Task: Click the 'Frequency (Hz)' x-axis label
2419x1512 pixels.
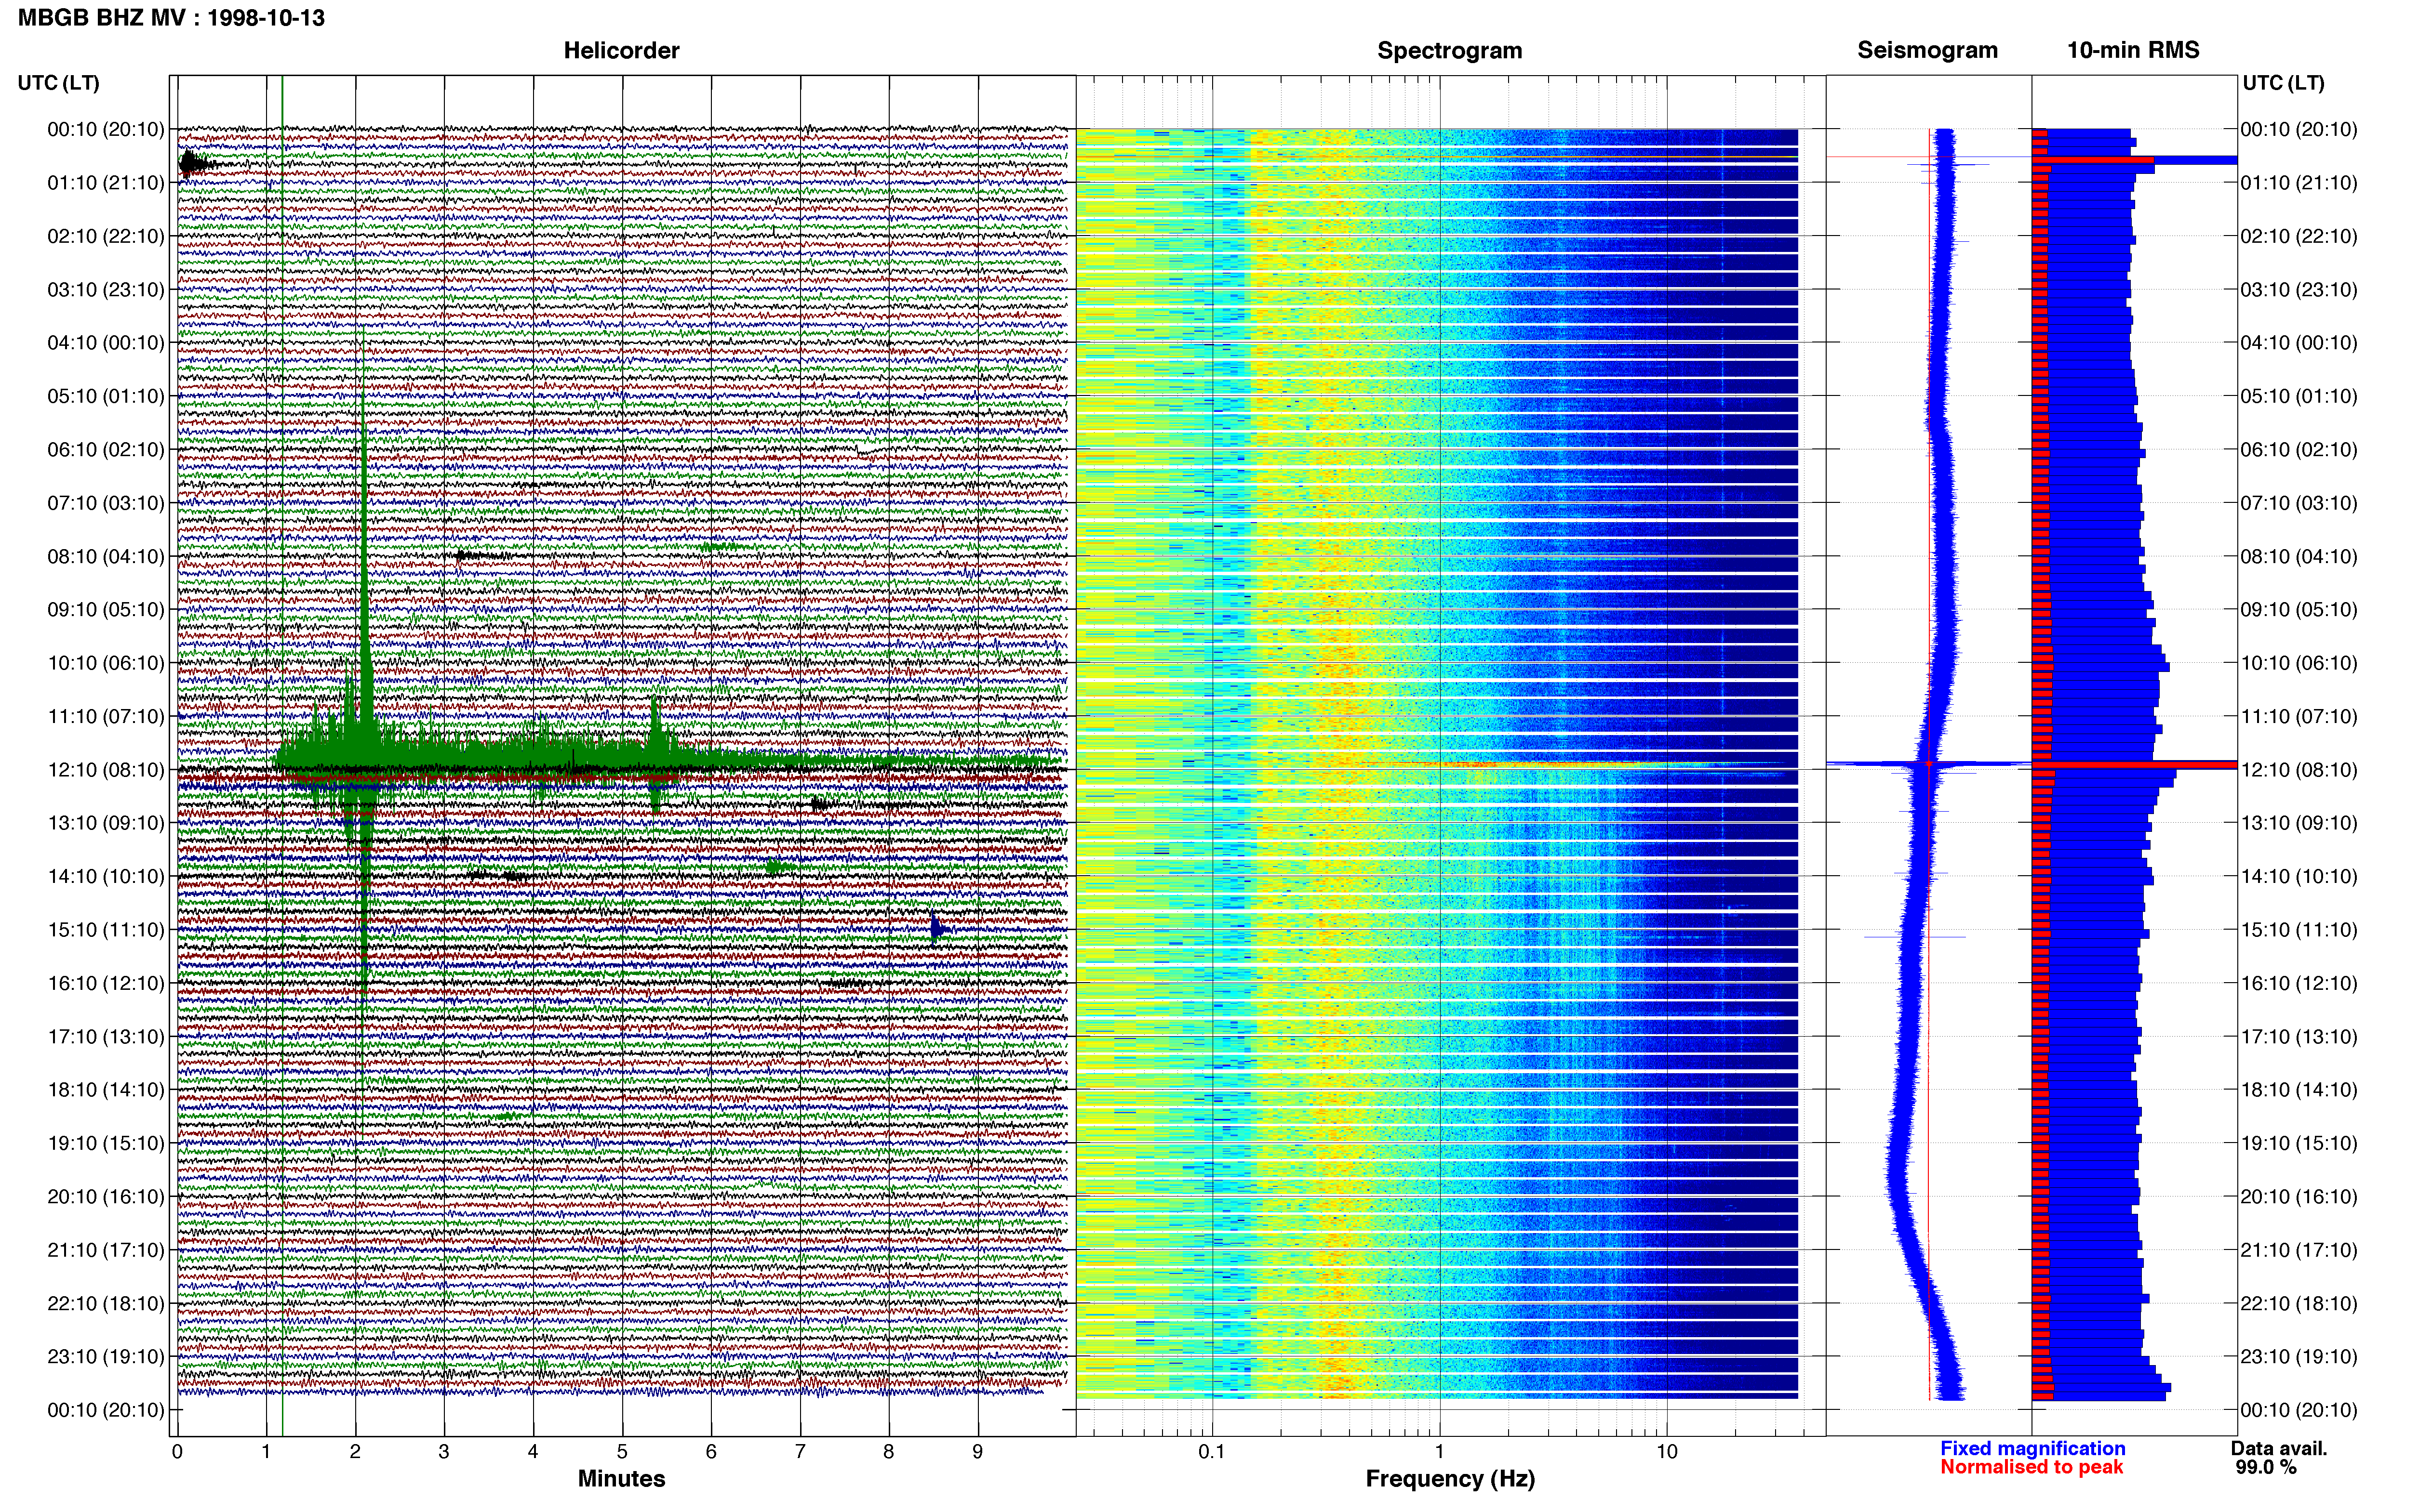Action: 1450,1479
